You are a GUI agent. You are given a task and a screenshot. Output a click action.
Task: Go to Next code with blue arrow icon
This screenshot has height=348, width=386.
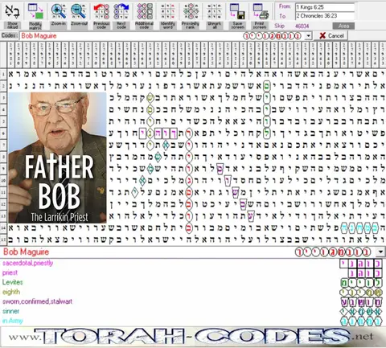coord(121,11)
